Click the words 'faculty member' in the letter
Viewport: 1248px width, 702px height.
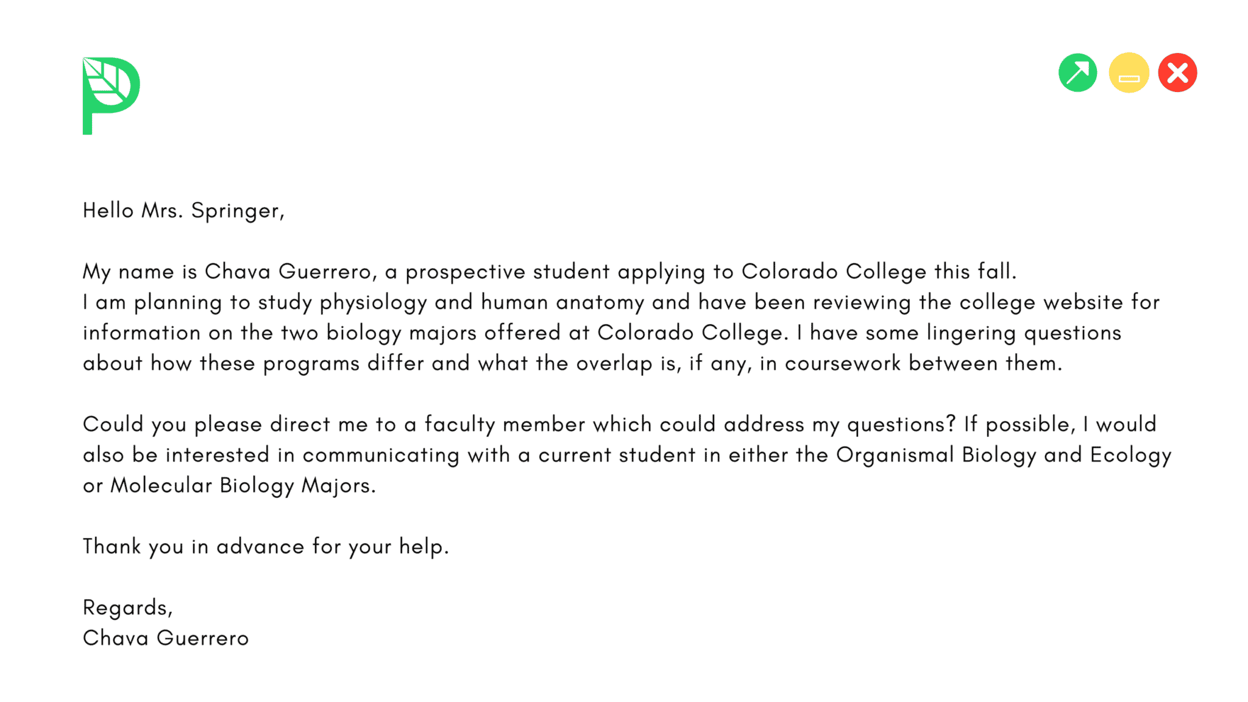pos(505,425)
